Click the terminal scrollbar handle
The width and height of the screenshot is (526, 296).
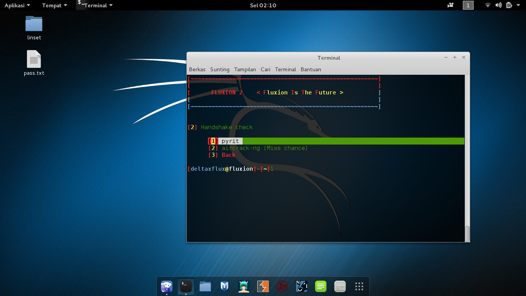click(467, 234)
